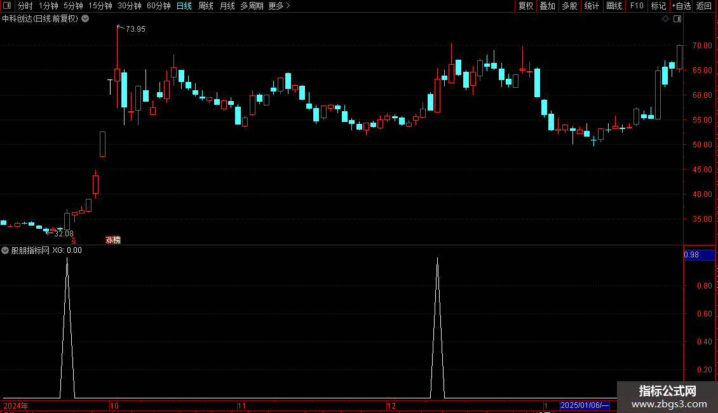Click the 中科创达(日线.前复权) title
This screenshot has width=718, height=413.
point(40,19)
